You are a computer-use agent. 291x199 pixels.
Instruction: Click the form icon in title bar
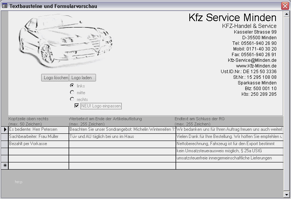pyautogui.click(x=5, y=6)
